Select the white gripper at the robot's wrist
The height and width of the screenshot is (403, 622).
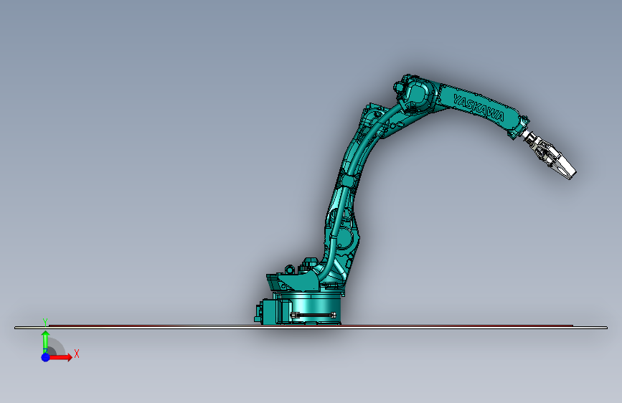(x=550, y=155)
